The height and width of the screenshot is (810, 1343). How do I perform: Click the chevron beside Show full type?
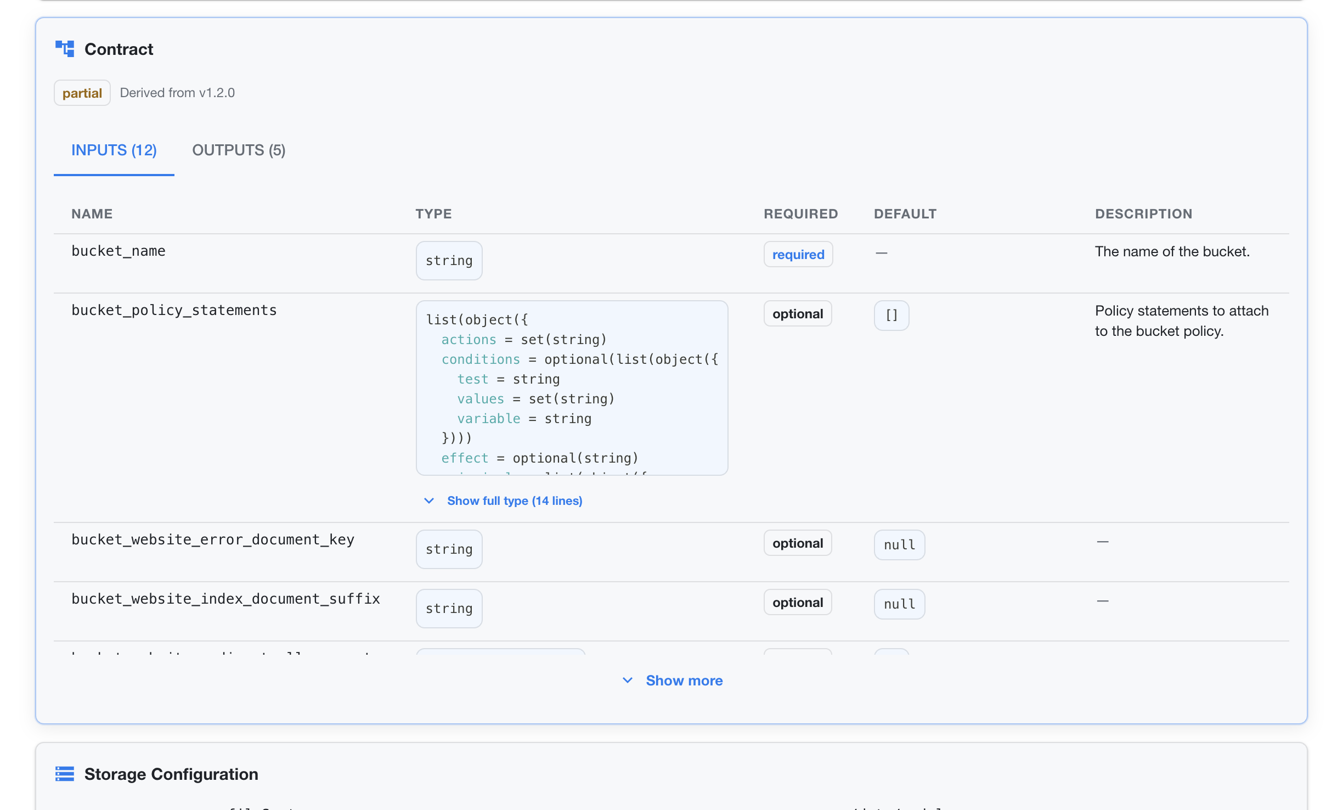[429, 500]
